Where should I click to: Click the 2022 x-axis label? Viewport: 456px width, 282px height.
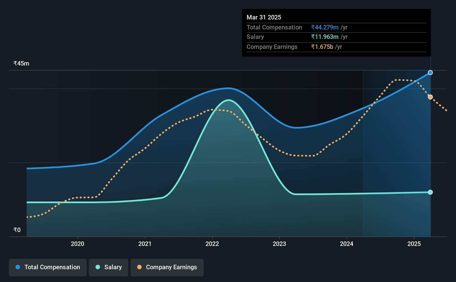(x=212, y=244)
